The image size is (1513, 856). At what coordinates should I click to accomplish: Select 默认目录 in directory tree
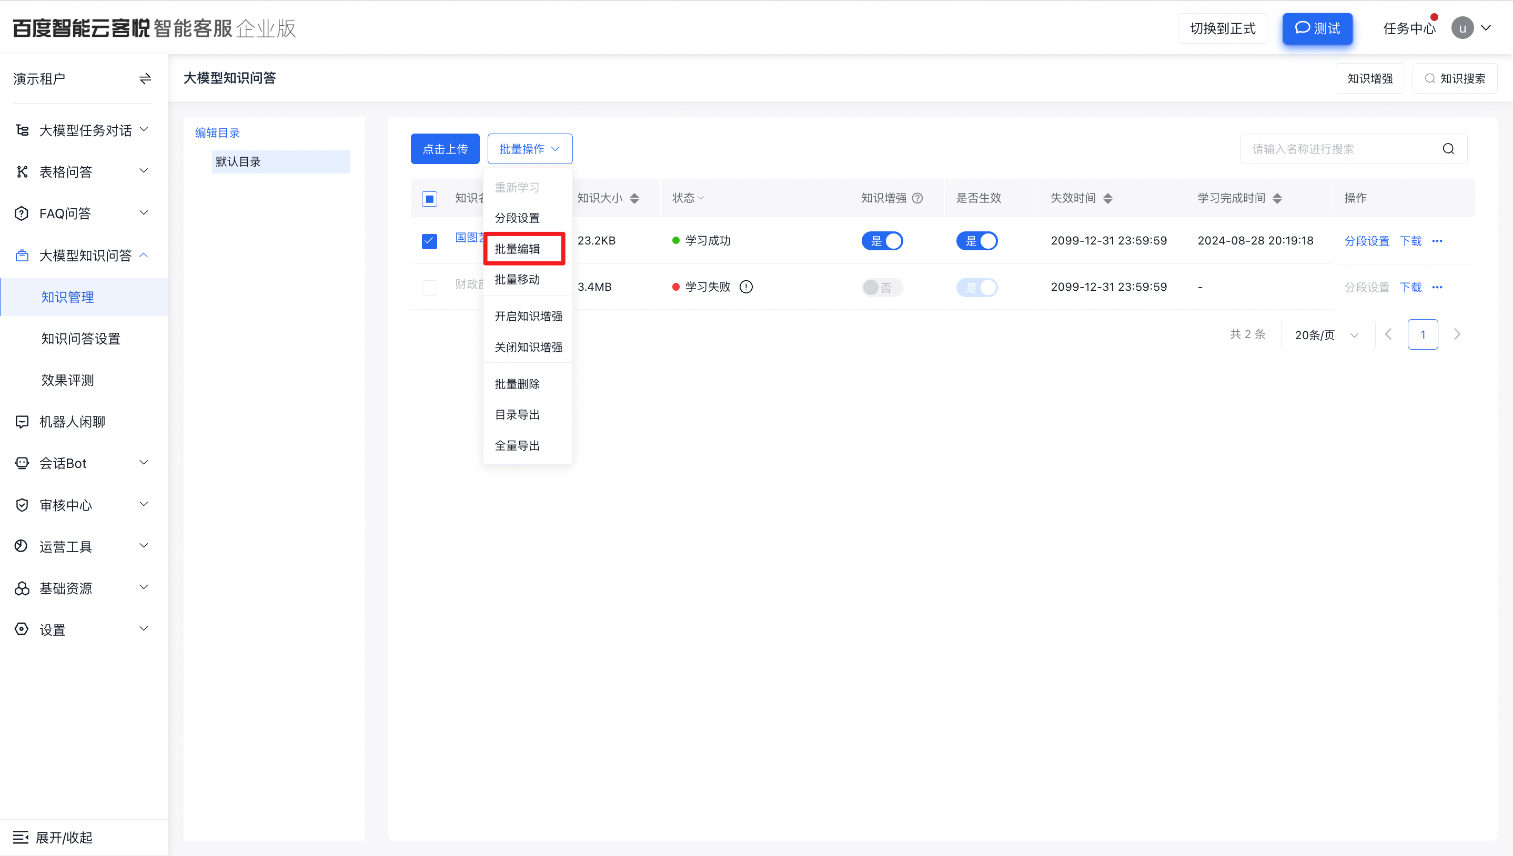point(281,161)
